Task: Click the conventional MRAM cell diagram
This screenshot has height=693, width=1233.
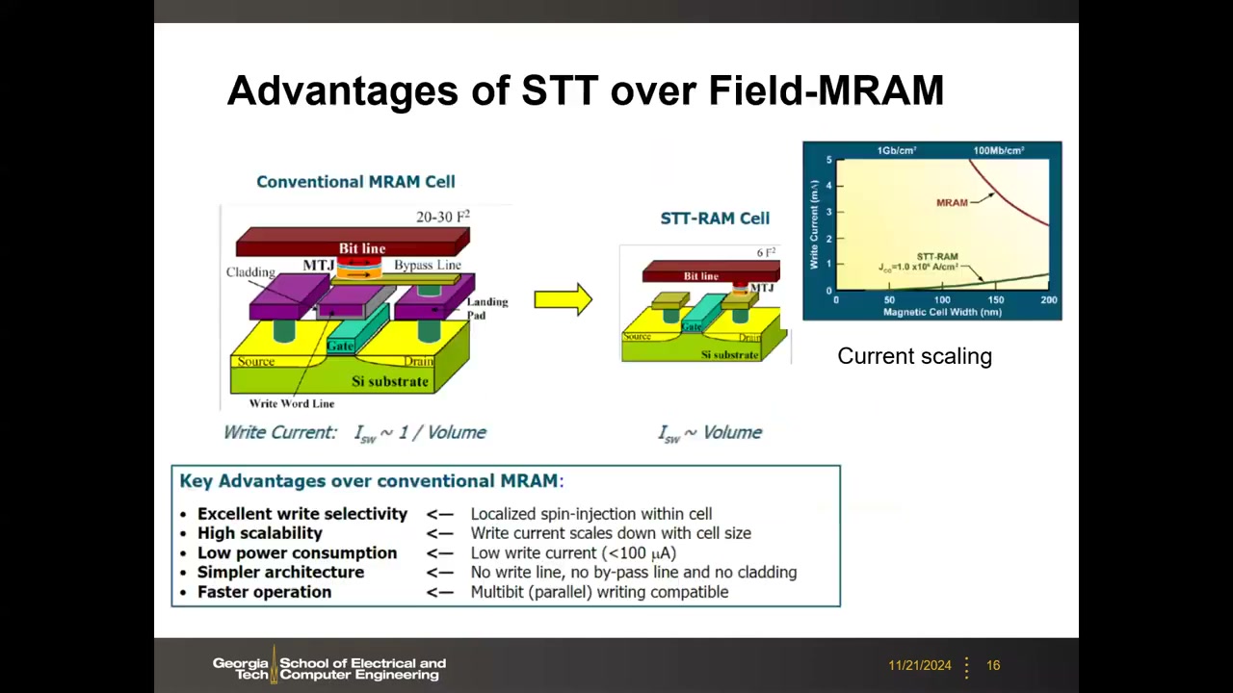Action: 366,306
